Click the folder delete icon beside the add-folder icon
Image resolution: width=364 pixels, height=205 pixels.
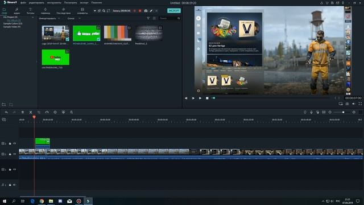click(11, 105)
